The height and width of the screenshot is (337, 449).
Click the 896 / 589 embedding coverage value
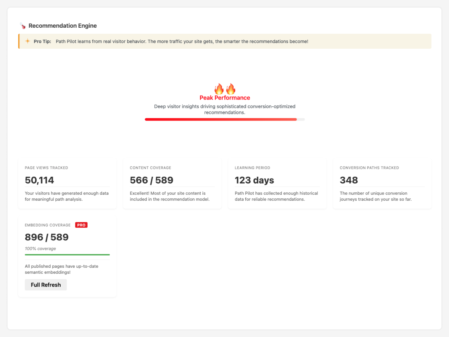coord(47,237)
